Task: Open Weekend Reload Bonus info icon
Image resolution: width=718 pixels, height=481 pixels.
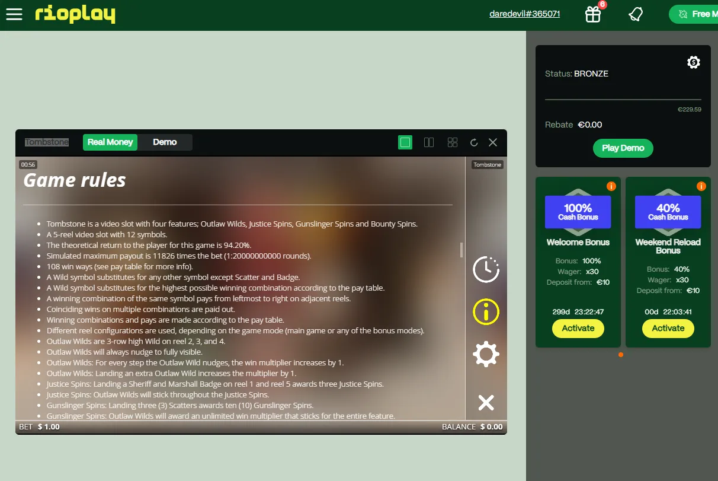Action: pos(701,186)
